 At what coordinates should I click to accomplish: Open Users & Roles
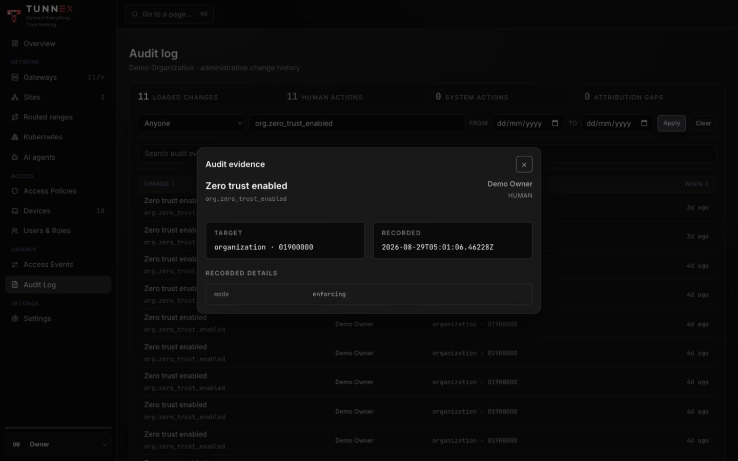(x=58, y=230)
